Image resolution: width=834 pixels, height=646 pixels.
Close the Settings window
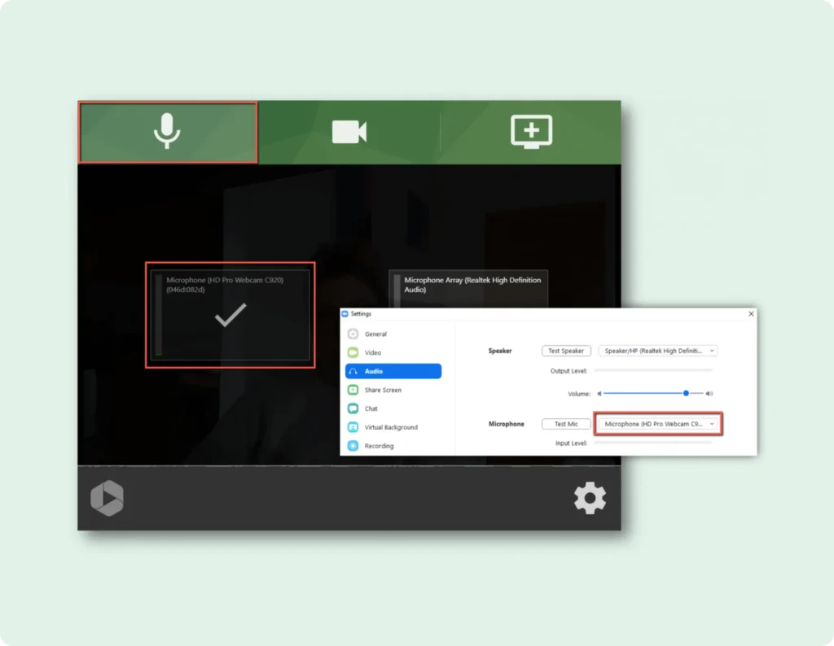tap(750, 313)
